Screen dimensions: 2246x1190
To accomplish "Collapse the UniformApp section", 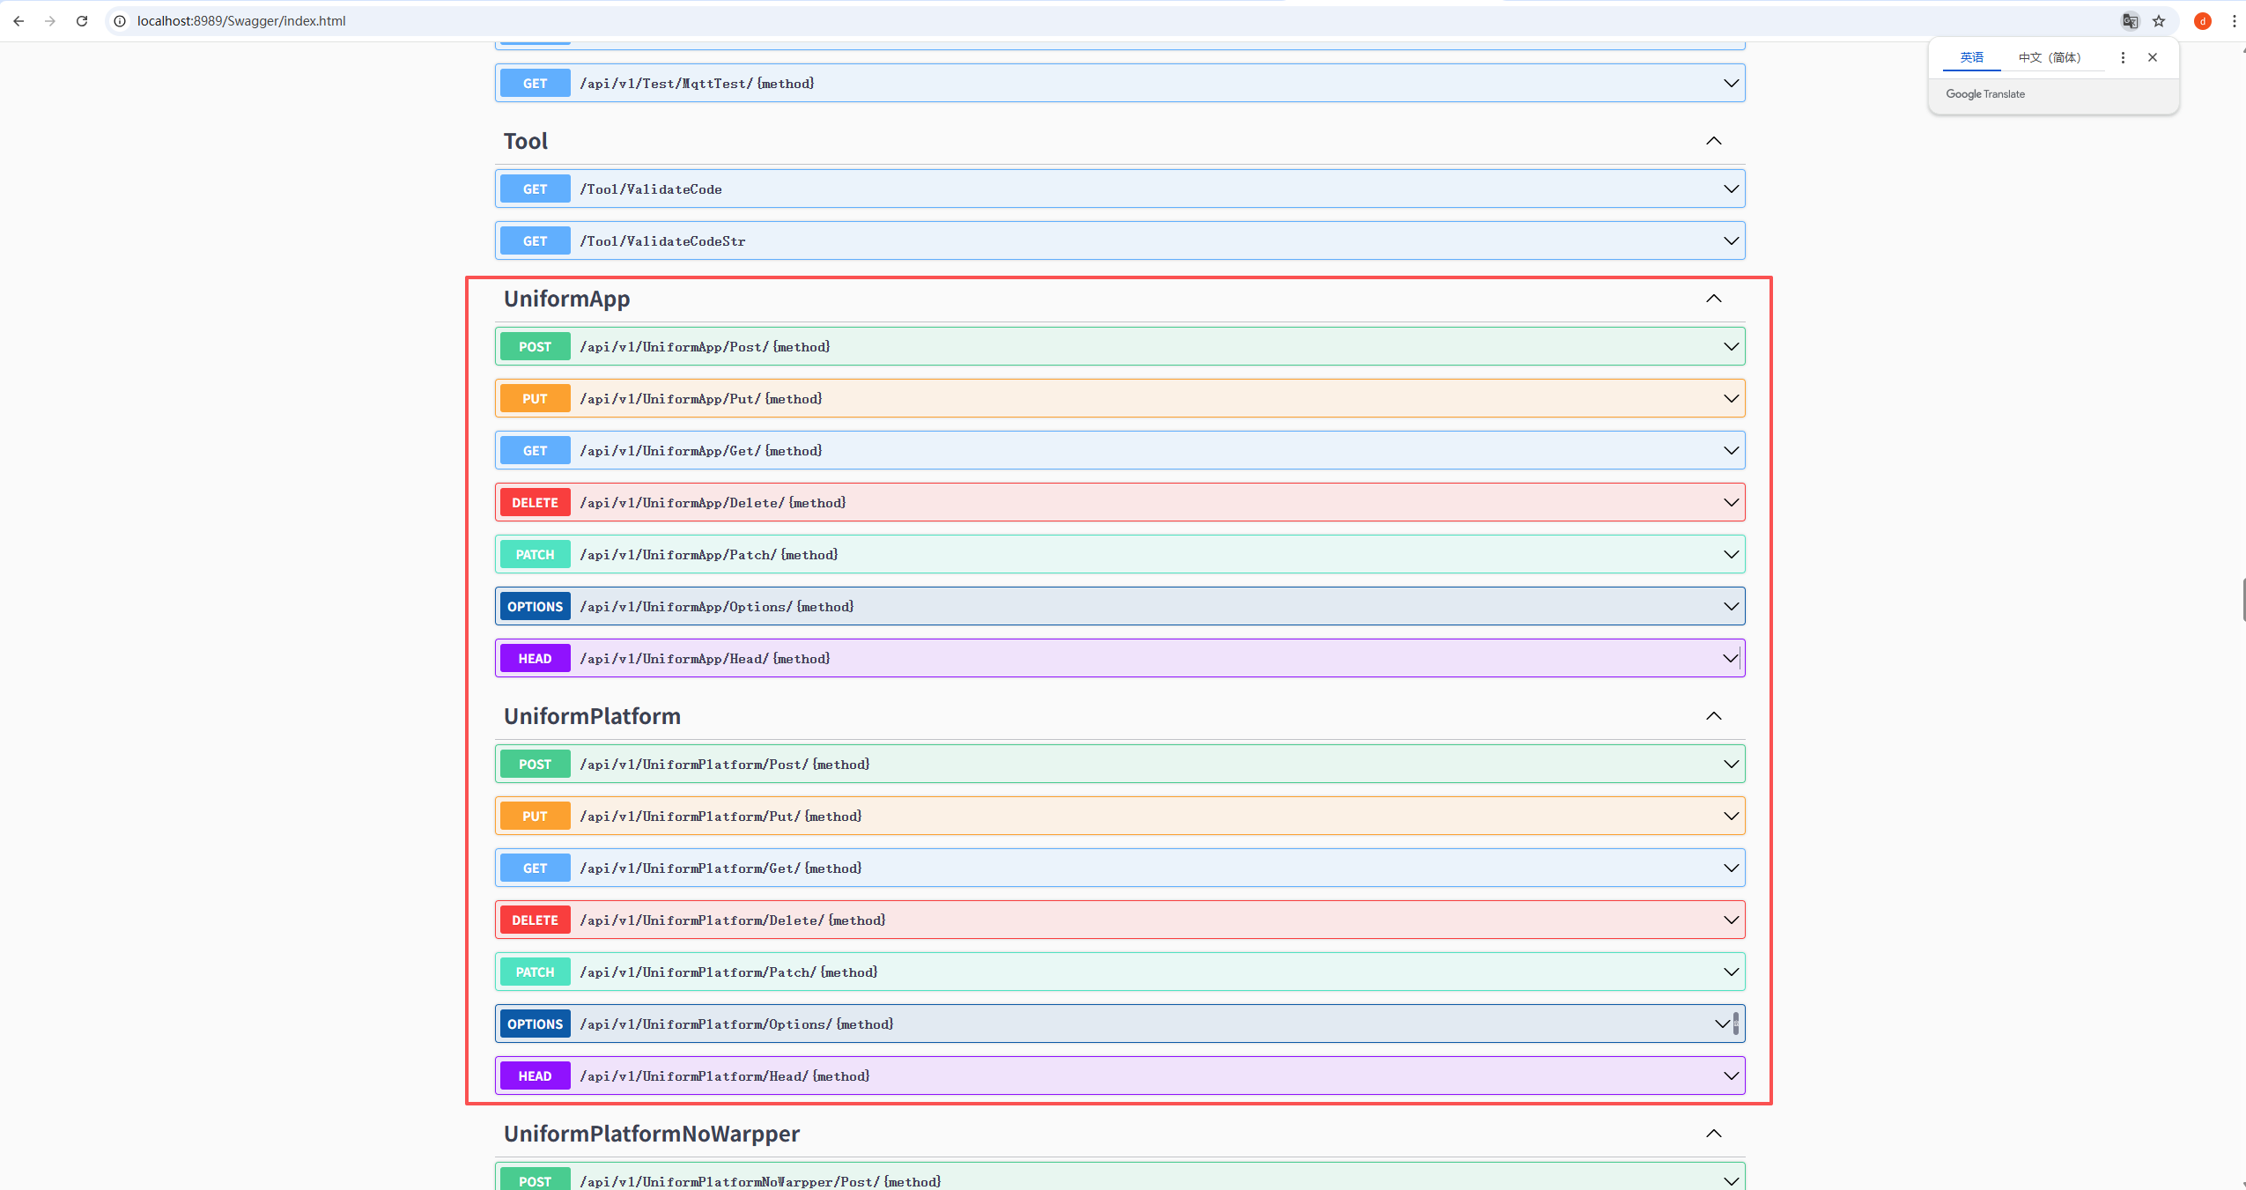I will (x=1713, y=299).
